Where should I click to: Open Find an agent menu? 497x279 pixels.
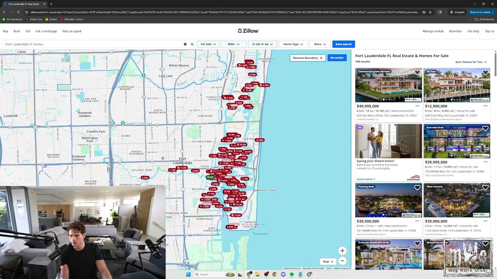72,31
